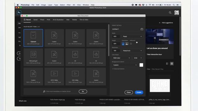This screenshot has width=198, height=111.
Task: Click the Close button in dialog
Action: pos(129,92)
